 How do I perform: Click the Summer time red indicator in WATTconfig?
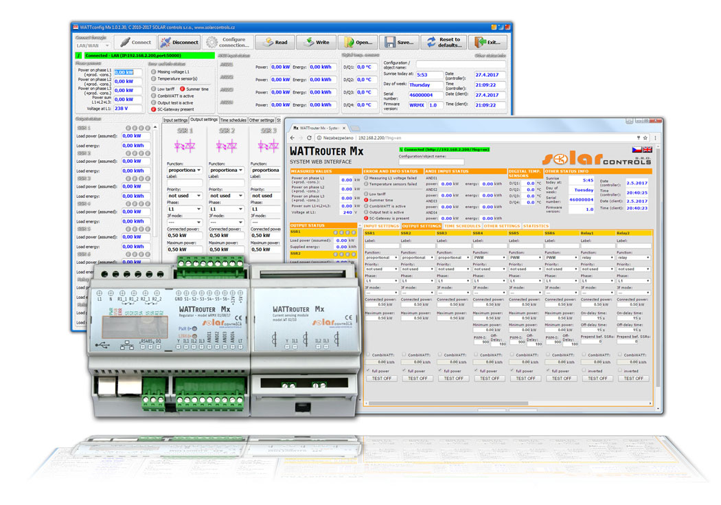(x=183, y=89)
